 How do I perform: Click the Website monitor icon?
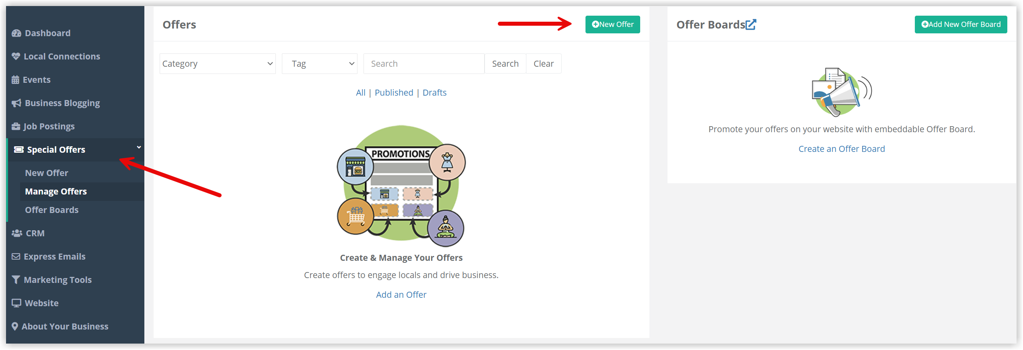[16, 303]
